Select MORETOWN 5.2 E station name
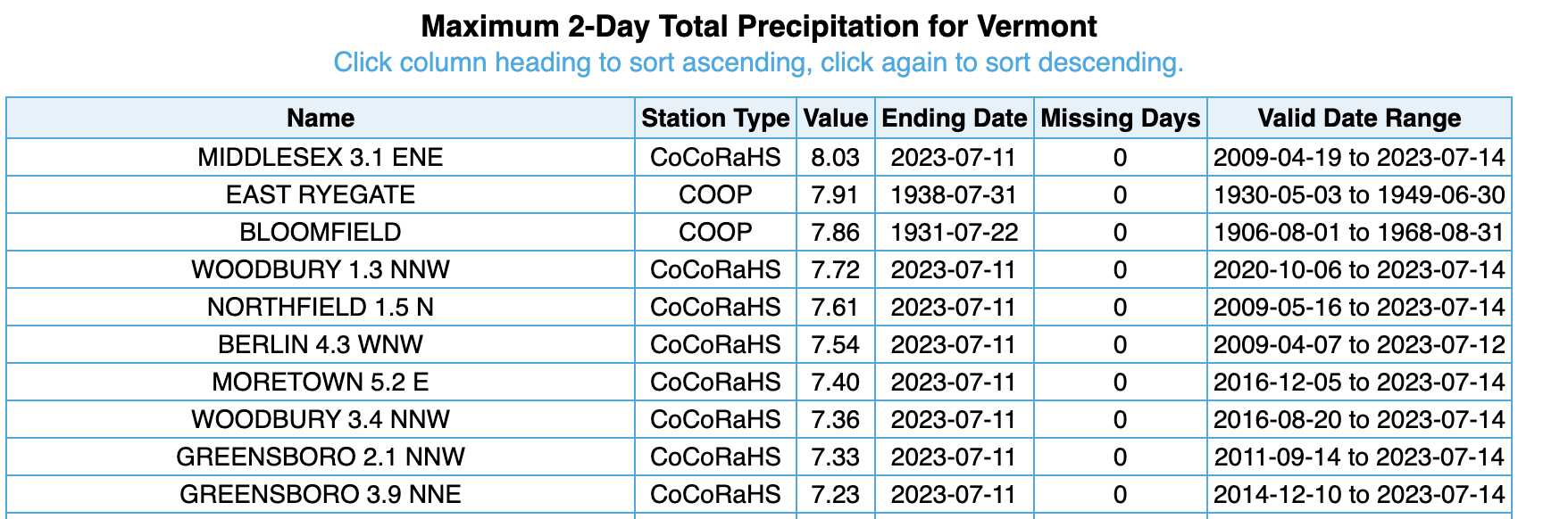This screenshot has width=1543, height=519. [x=321, y=383]
